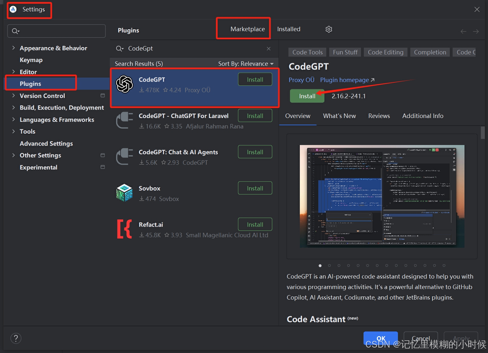The image size is (488, 353).
Task: Switch to the Installed tab
Action: click(288, 29)
